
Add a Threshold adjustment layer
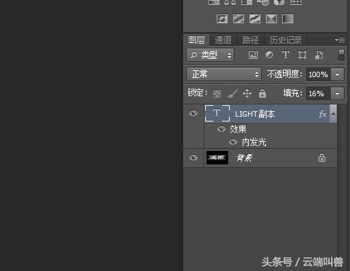pyautogui.click(x=255, y=19)
